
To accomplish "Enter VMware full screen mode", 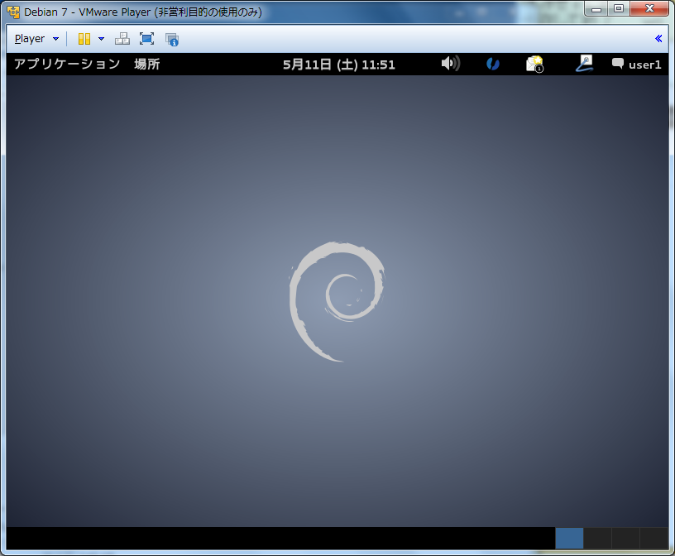I will pos(146,39).
